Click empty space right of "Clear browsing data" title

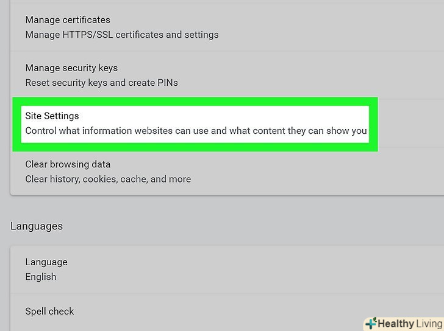[x=274, y=164]
